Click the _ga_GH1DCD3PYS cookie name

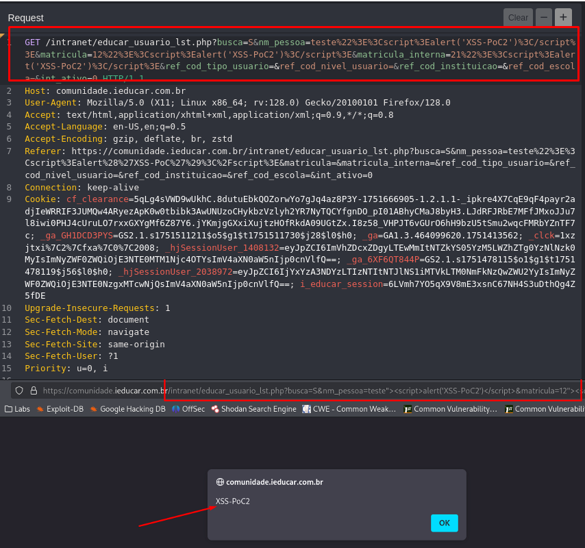77,236
